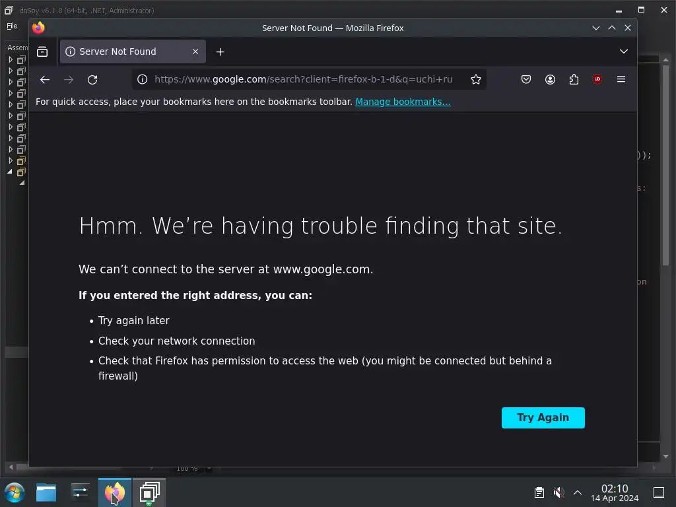Open the clipboard tray icon
676x507 pixels.
pos(539,492)
